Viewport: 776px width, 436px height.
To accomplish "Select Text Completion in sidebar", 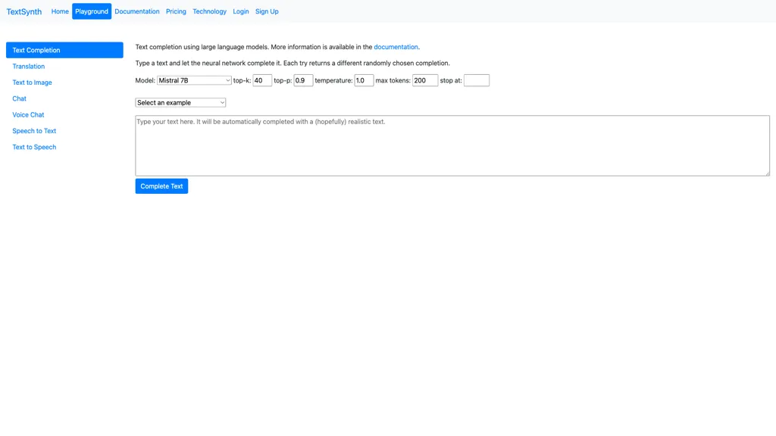I will pos(64,50).
